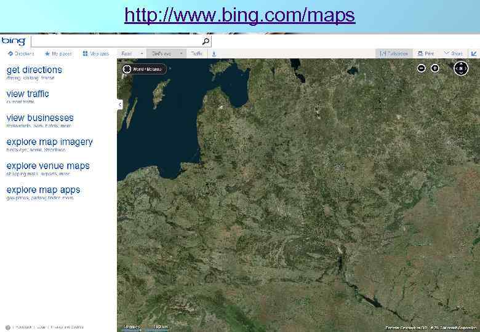Click the Bing logo
Viewport: 480px width, 332px height.
tap(14, 41)
